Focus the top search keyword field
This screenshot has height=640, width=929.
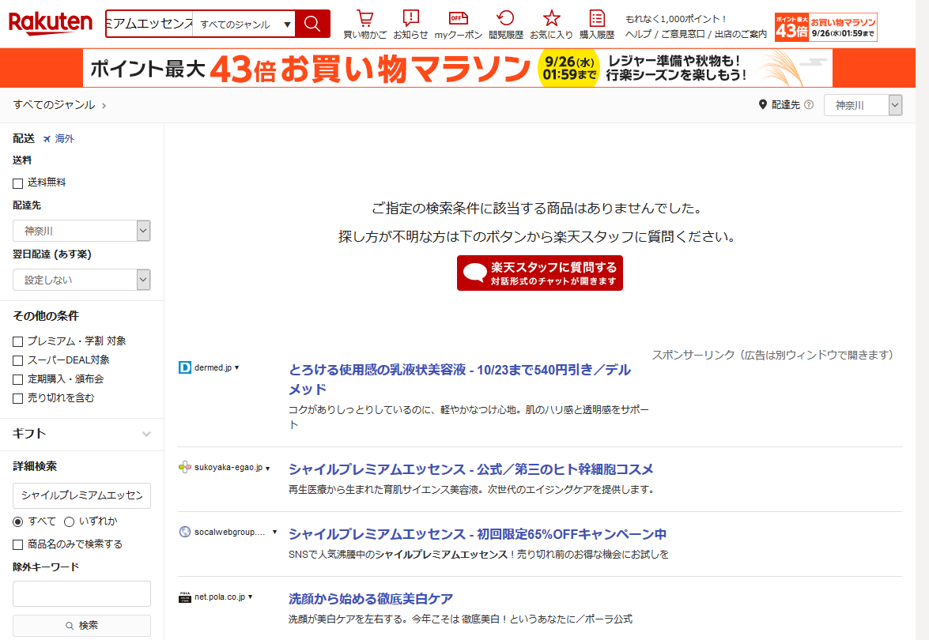(149, 24)
